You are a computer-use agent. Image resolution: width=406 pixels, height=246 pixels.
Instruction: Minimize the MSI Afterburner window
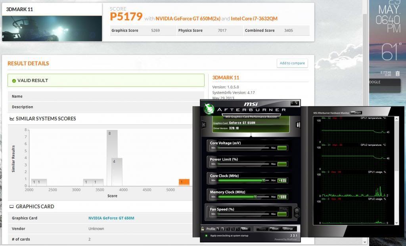(292, 103)
